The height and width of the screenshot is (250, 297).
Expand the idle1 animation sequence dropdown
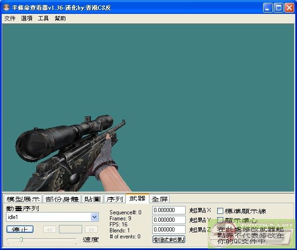[x=95, y=217]
